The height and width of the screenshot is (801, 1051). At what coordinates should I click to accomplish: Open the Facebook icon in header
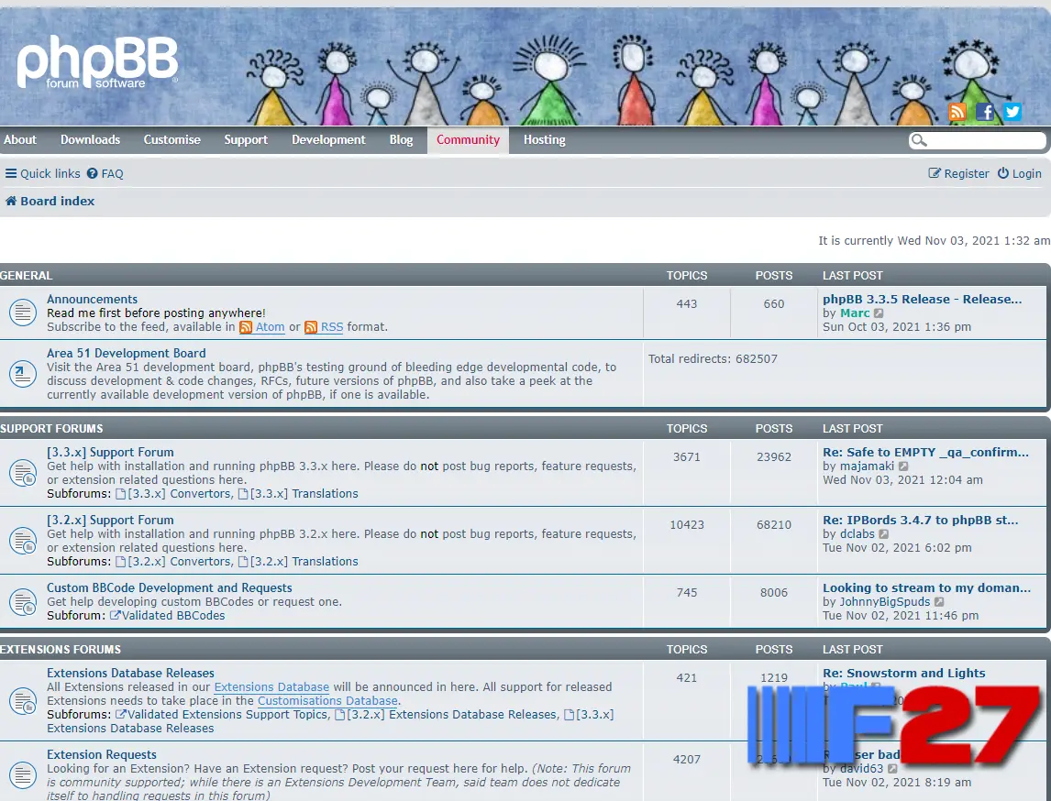(x=985, y=112)
